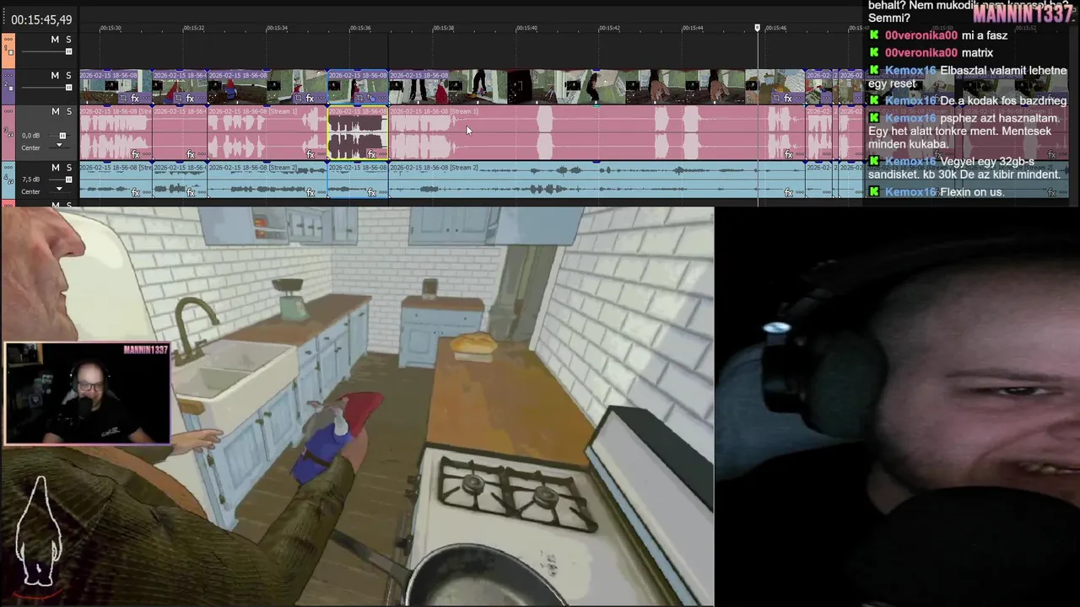This screenshot has height=607, width=1080.
Task: Mute video track 2
Action: point(55,75)
